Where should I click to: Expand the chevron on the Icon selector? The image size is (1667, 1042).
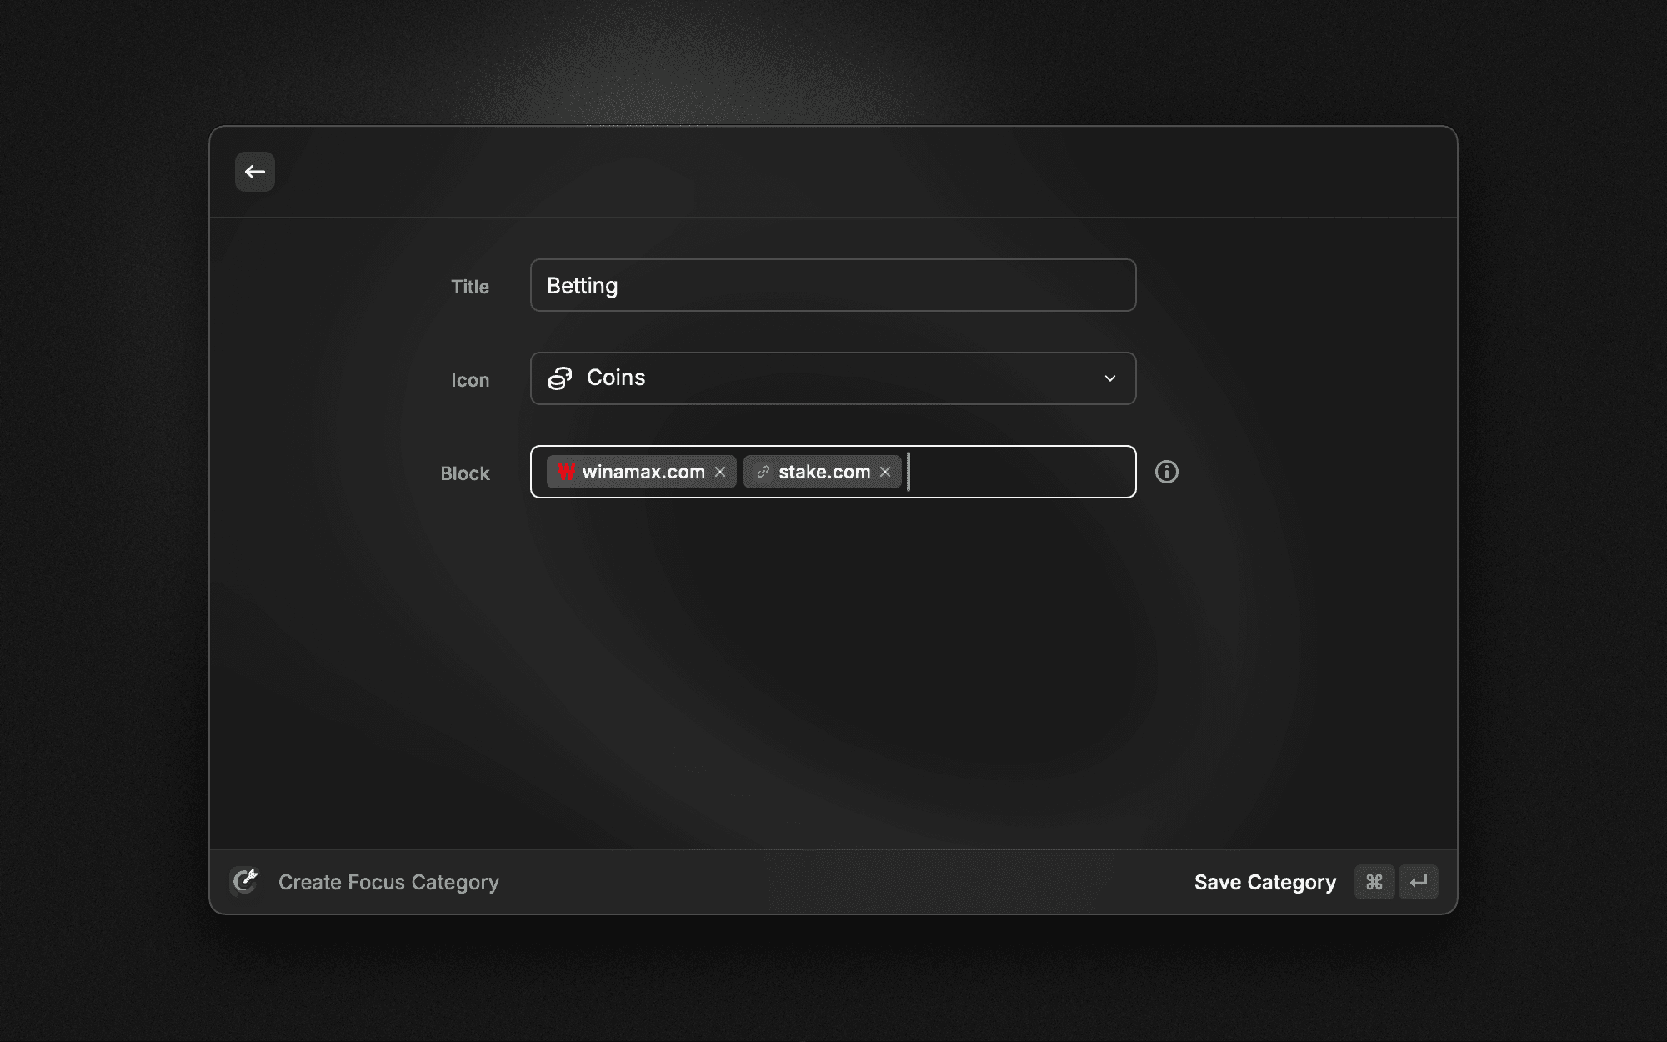[x=1109, y=378]
